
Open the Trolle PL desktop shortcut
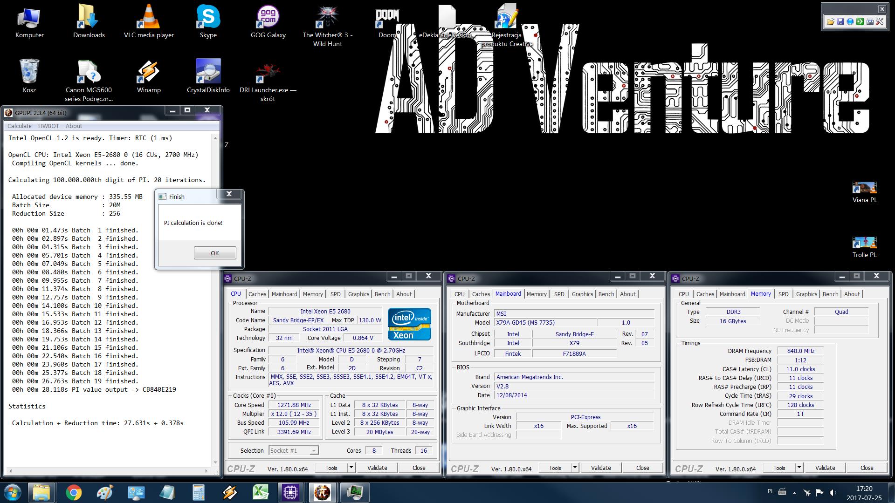(865, 247)
